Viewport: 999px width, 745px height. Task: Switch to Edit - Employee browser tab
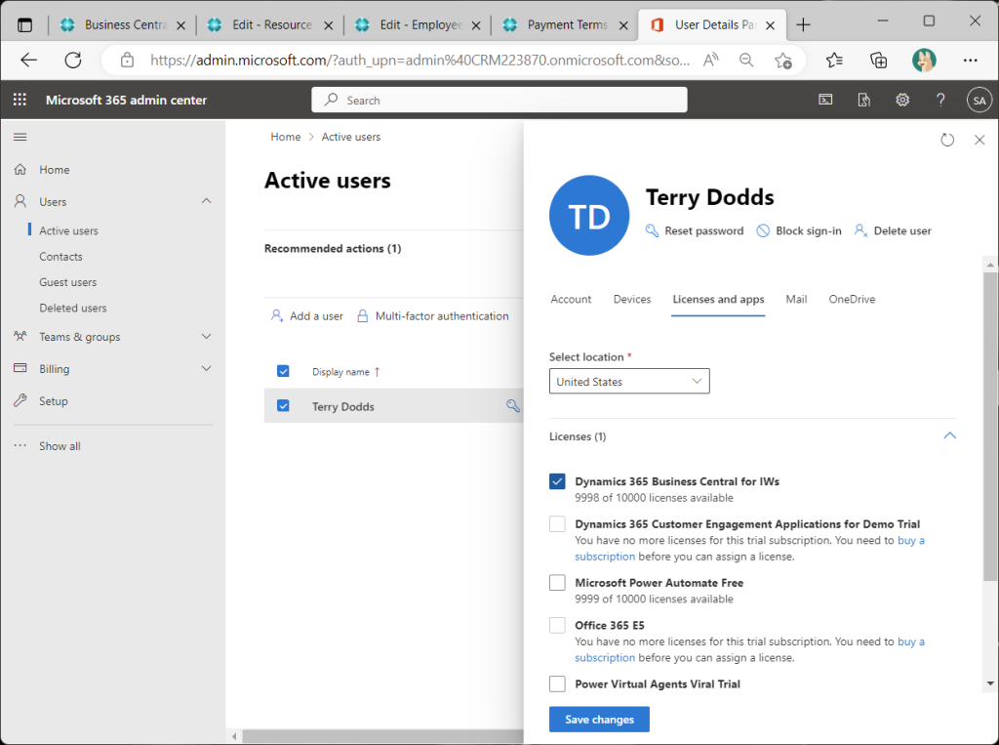pos(418,24)
